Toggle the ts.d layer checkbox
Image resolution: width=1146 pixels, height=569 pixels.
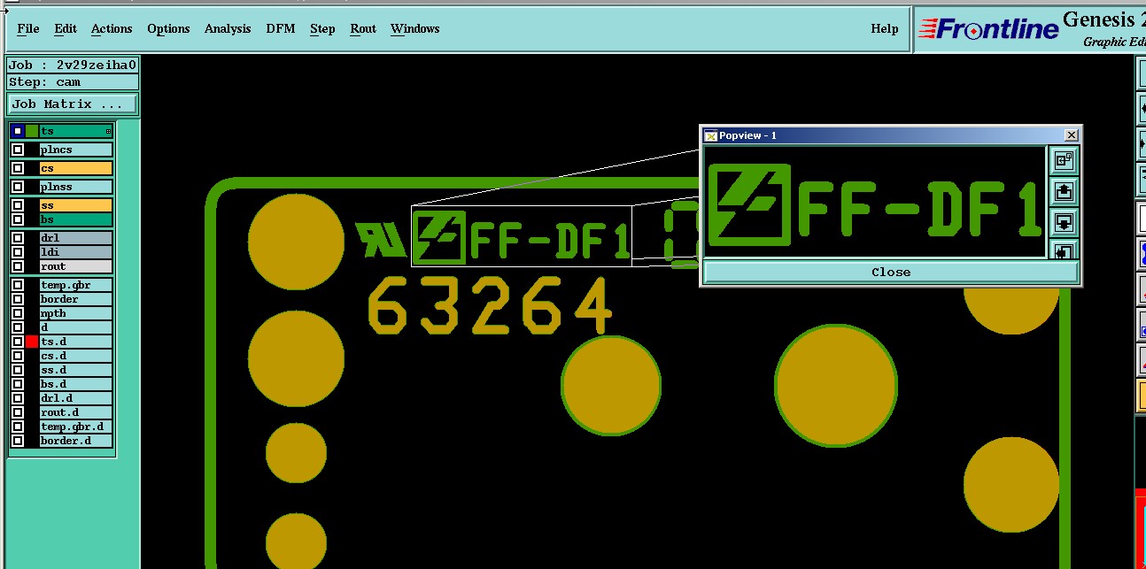[x=18, y=342]
